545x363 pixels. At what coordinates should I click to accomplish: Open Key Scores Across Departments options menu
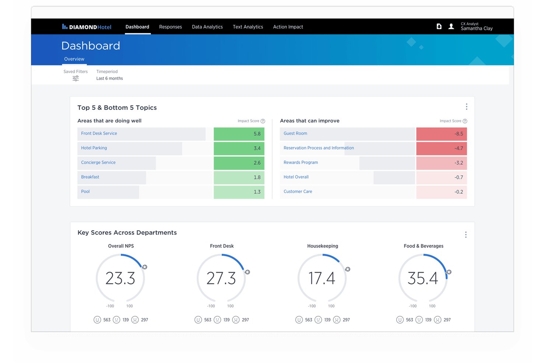[466, 235]
